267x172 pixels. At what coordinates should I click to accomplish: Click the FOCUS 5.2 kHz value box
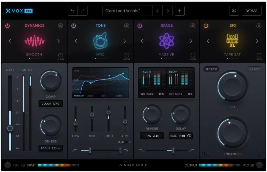tap(51, 148)
